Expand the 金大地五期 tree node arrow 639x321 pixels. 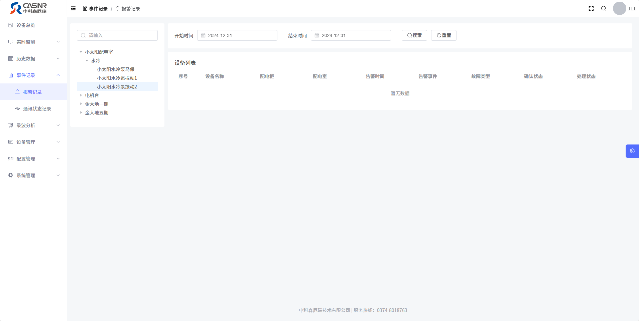pyautogui.click(x=81, y=112)
